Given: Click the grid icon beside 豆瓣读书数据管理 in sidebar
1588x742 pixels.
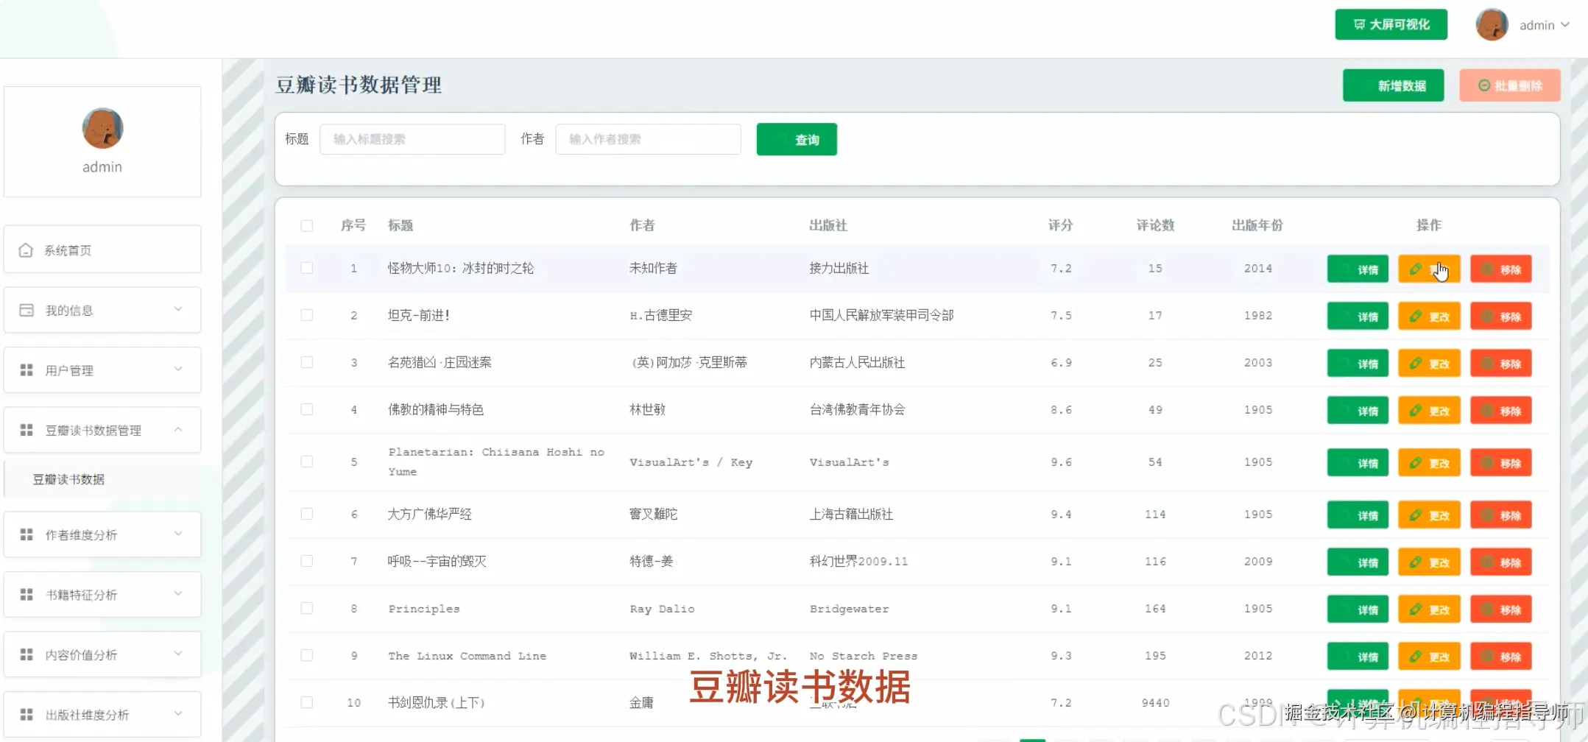Looking at the screenshot, I should coord(27,430).
